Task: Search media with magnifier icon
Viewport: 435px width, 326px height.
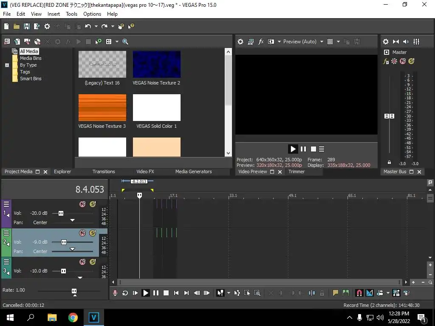Action: point(125,42)
